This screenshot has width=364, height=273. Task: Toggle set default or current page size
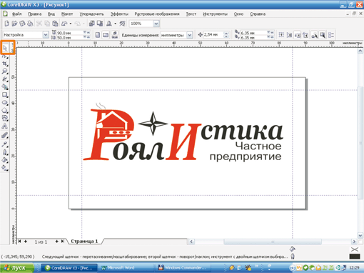(115, 35)
